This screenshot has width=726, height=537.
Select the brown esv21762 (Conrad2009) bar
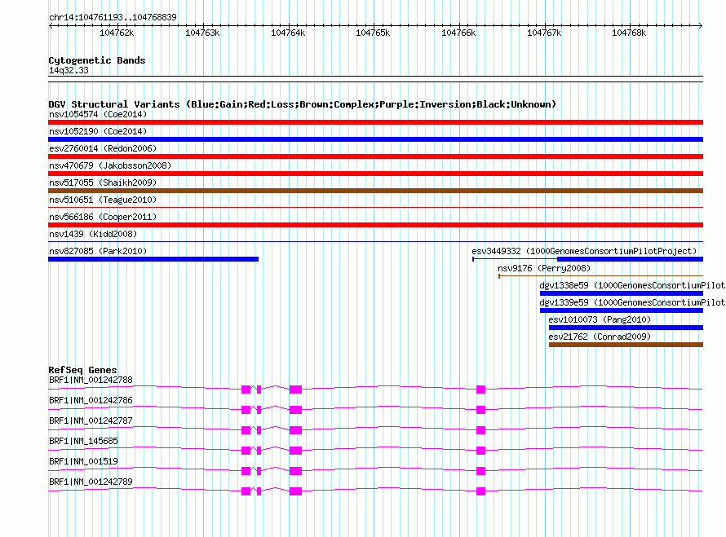coord(626,345)
